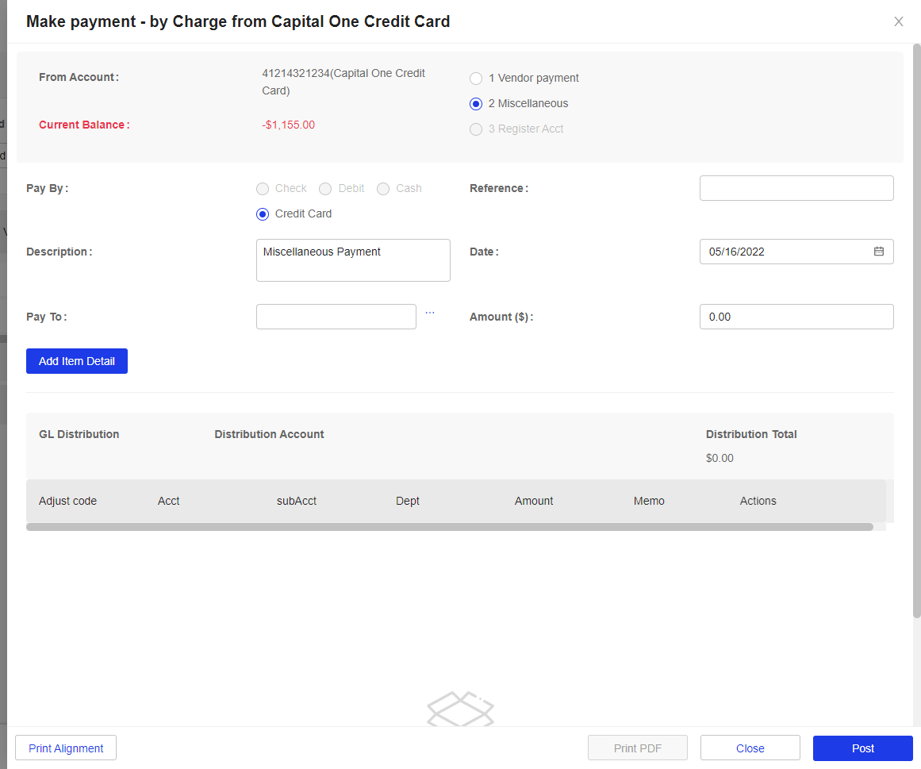Image resolution: width=921 pixels, height=769 pixels.
Task: Click the Add Item Detail button
Action: 77,361
